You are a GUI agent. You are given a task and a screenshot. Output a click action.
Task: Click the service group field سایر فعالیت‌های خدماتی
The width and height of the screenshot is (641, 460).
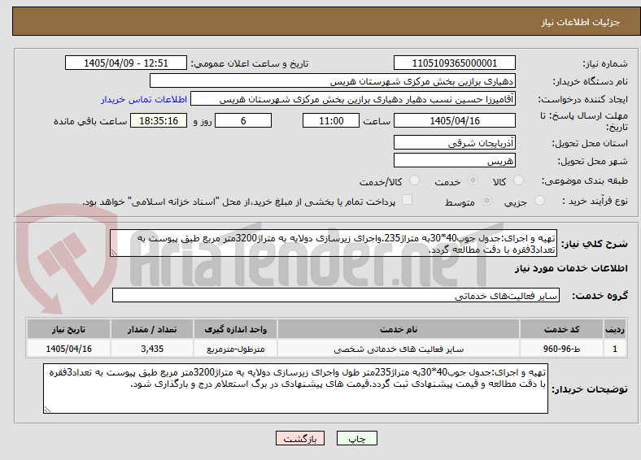336,295
